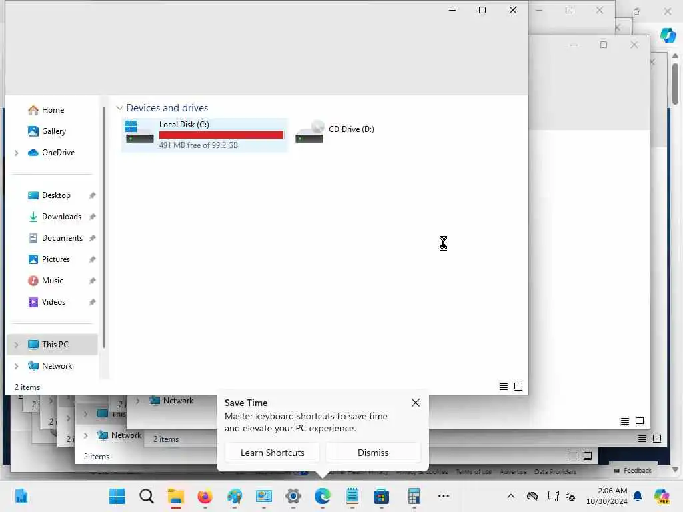The image size is (683, 512).
Task: Maximize the front File Explorer window
Action: pos(482,10)
